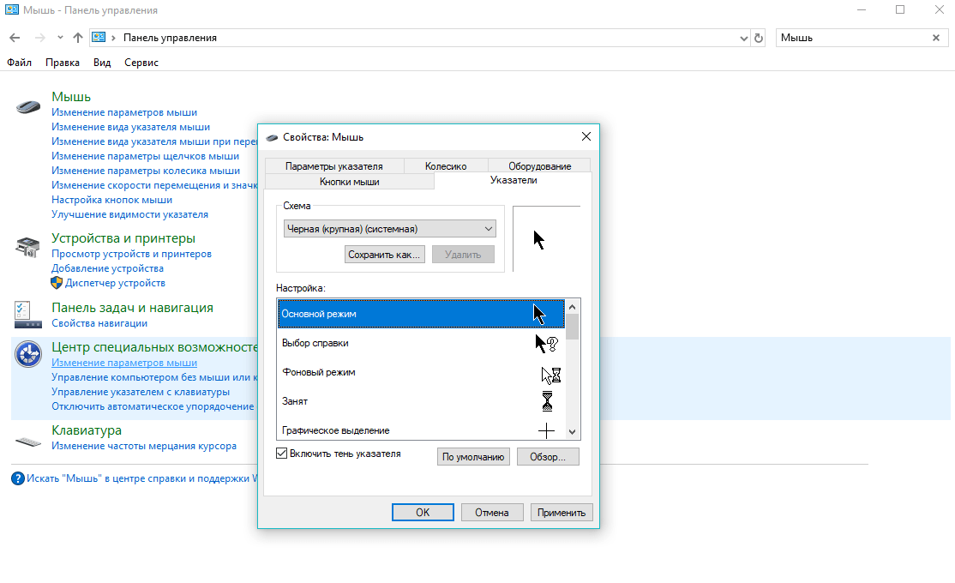Viewport: 955px width, 583px height.
Task: Click the background-mode cursor icon
Action: click(550, 374)
